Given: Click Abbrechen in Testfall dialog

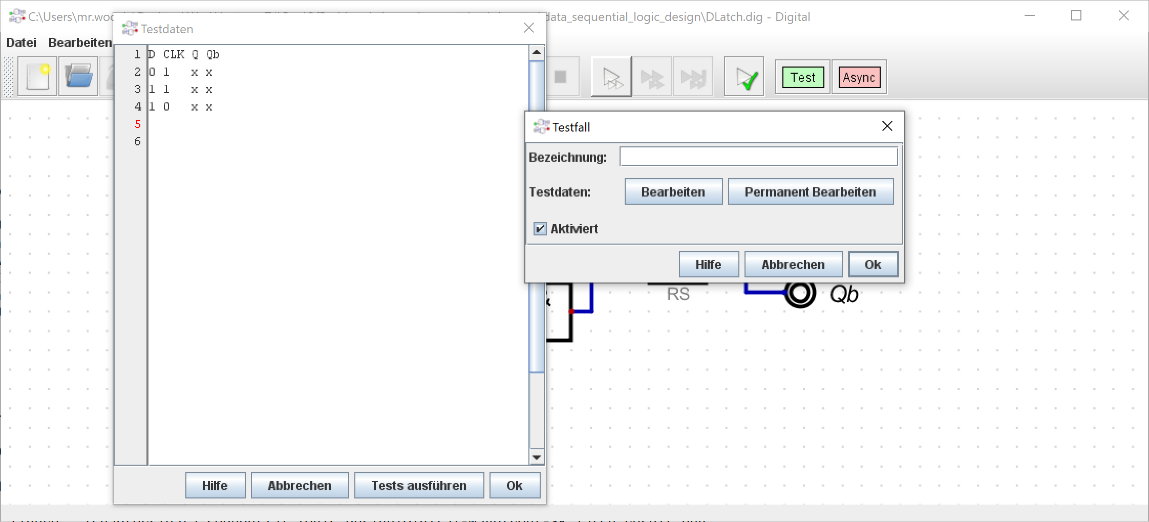Looking at the screenshot, I should click(x=793, y=265).
